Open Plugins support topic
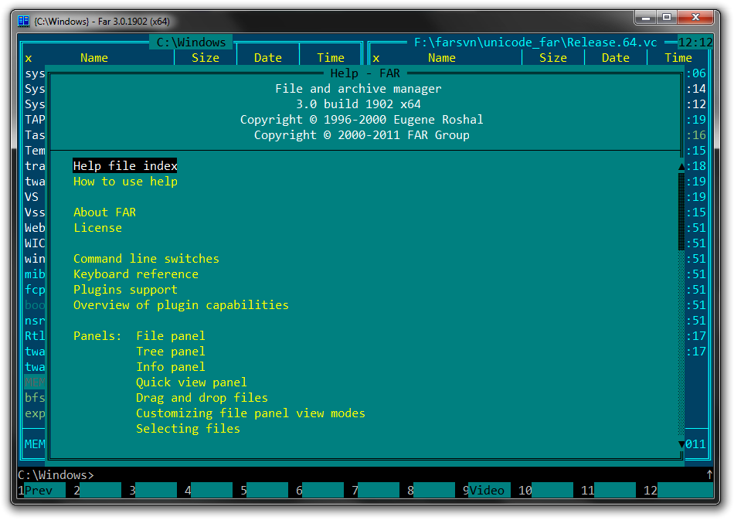The image size is (734, 520). click(125, 289)
